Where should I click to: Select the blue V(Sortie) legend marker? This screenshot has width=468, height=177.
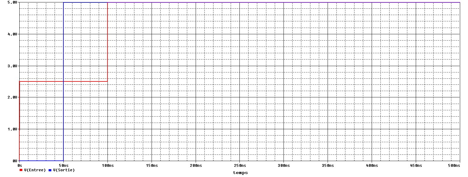[x=50, y=170]
